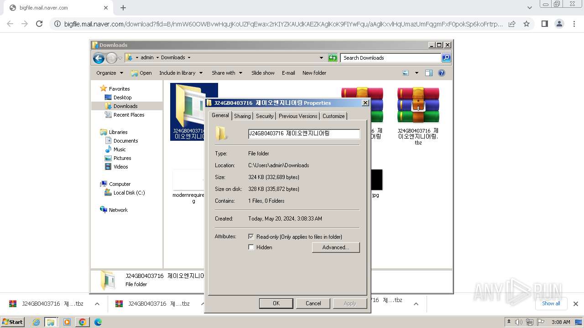Expand options for first downloaded tbz file
Viewport: 584px width, 328px height.
click(x=97, y=304)
